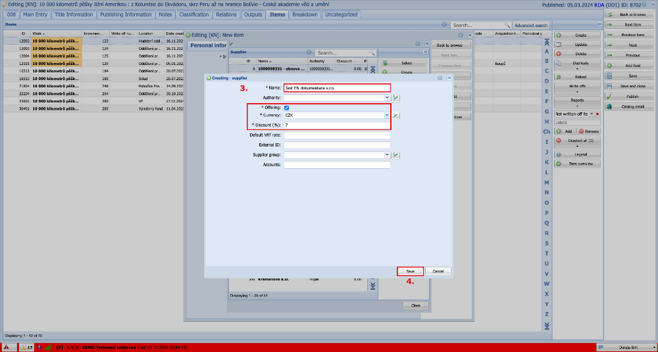Open help icon in Creating supplier dialog header
The height and width of the screenshot is (352, 658).
[440, 78]
